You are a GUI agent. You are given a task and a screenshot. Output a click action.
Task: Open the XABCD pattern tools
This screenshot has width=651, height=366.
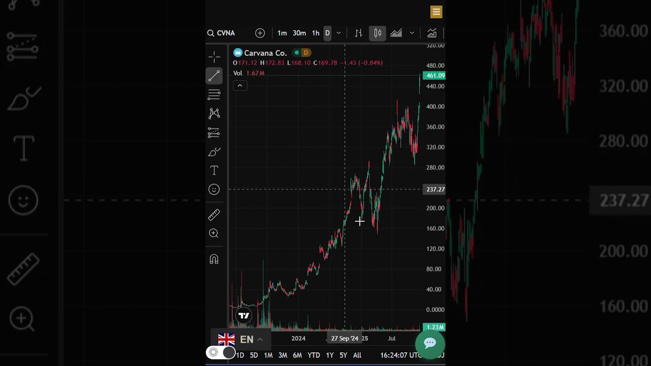coord(214,113)
